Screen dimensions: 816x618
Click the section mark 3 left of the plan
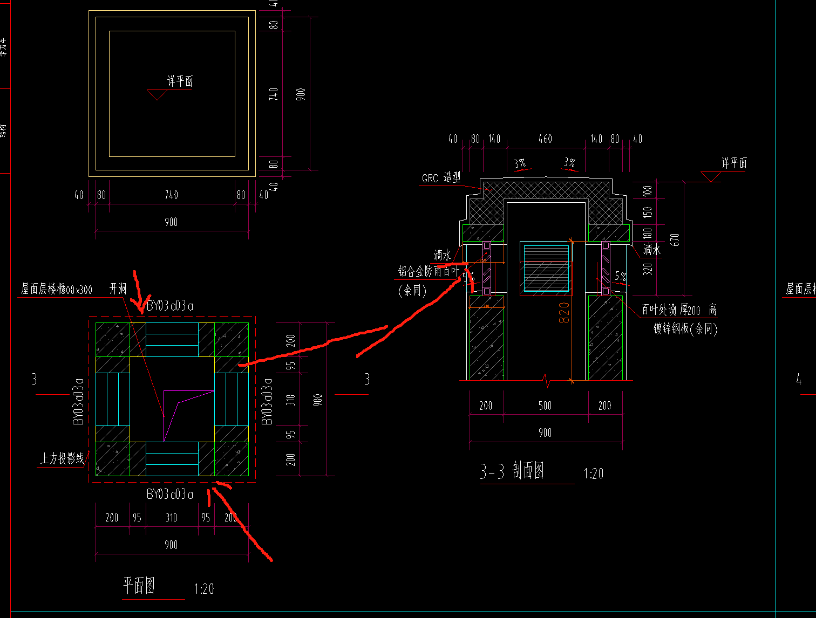34,380
